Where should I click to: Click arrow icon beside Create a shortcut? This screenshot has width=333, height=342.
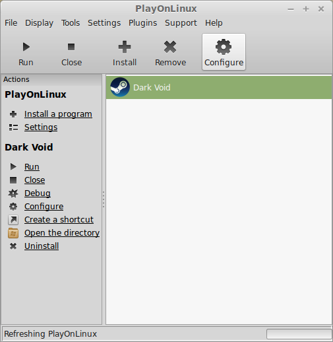[13, 220]
